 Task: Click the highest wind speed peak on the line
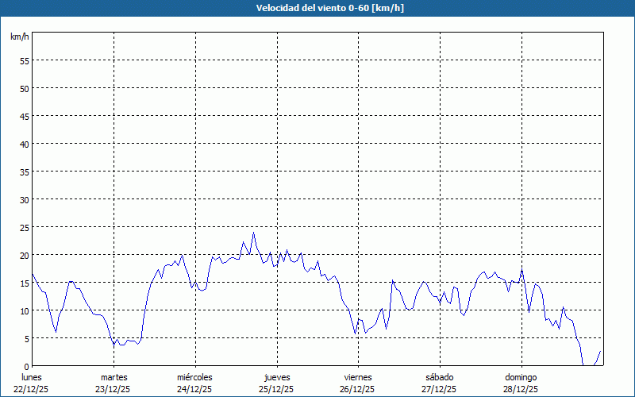pyautogui.click(x=253, y=233)
